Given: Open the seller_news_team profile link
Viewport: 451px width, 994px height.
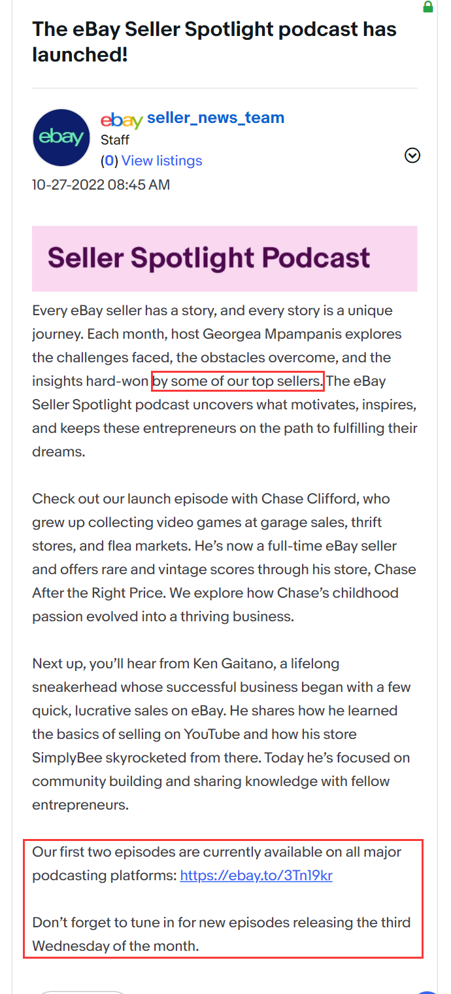Looking at the screenshot, I should [216, 118].
